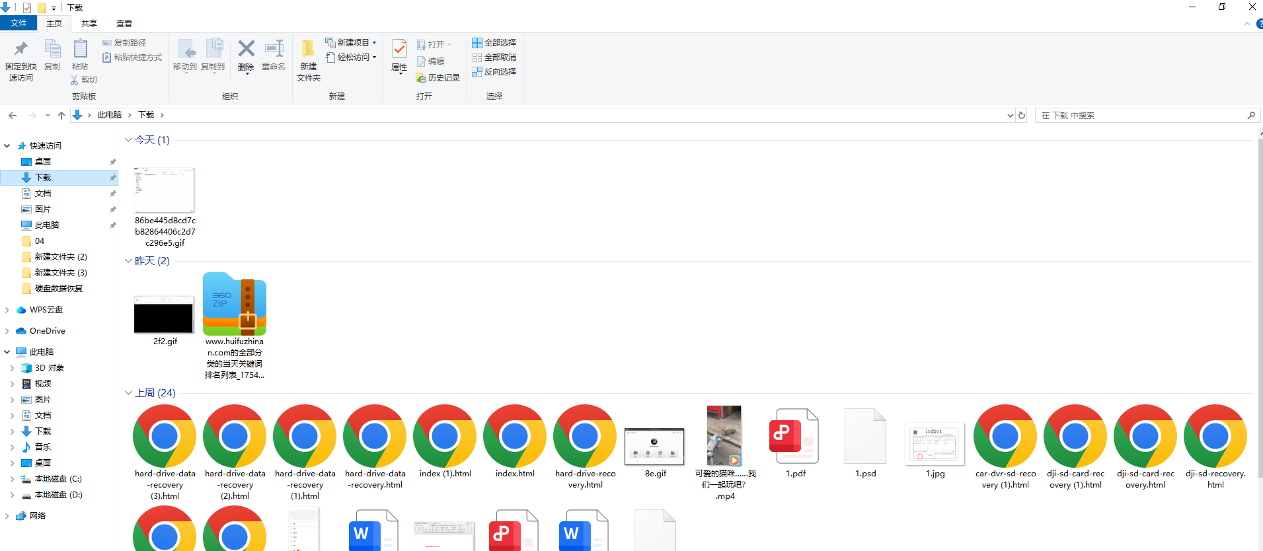Expand the OneDrive tree node

coord(7,331)
